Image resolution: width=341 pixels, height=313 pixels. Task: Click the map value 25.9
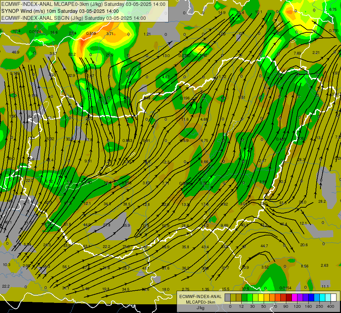click(x=110, y=55)
